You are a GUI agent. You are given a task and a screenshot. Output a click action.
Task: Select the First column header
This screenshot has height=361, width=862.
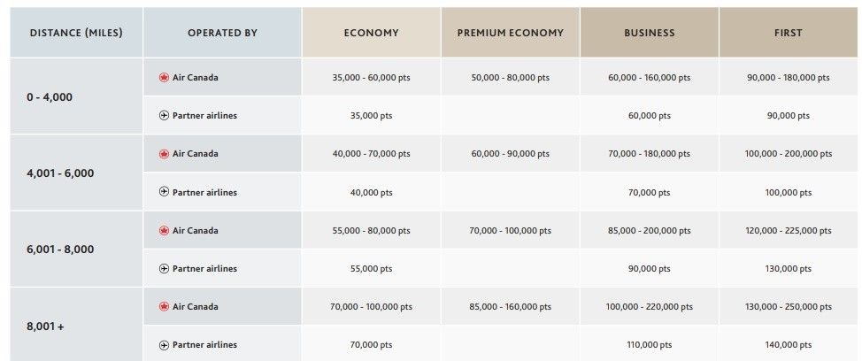coord(788,33)
